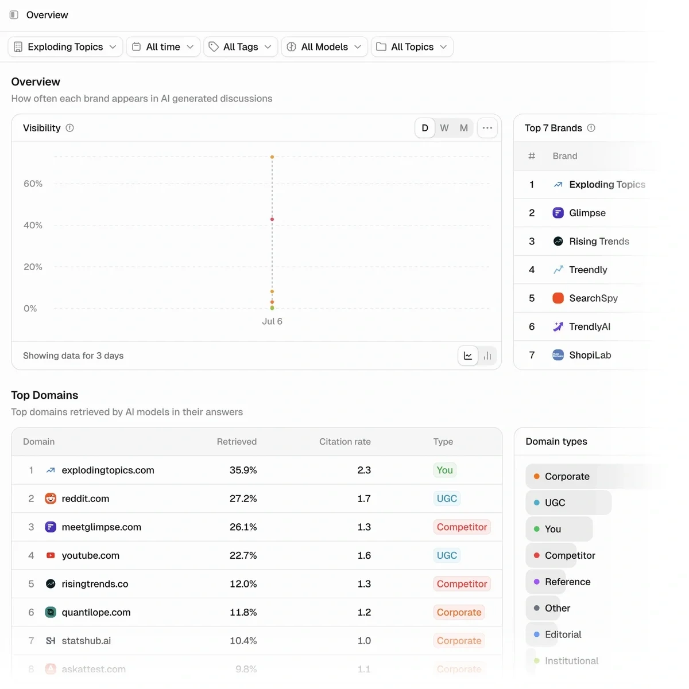Open the All Tags dropdown

[x=241, y=47]
